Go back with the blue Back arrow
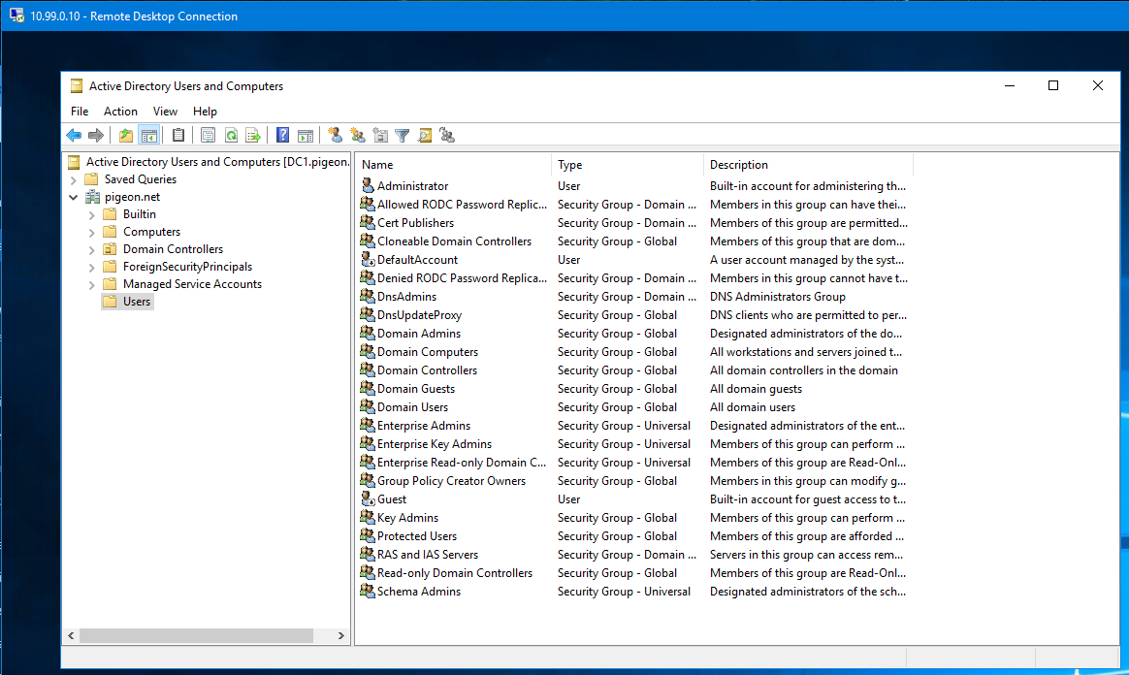 [x=74, y=135]
